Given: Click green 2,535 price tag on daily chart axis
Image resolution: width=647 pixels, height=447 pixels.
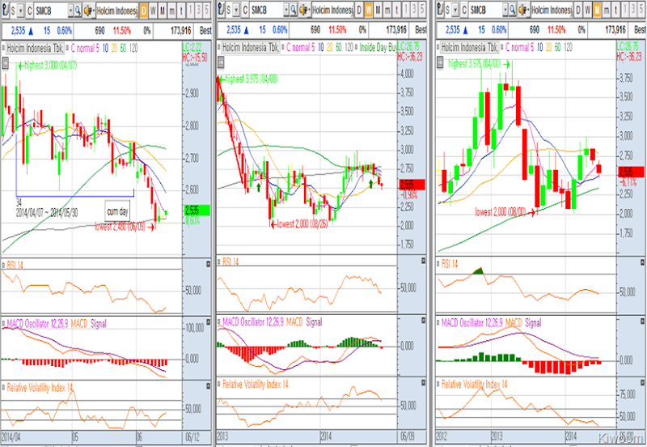Looking at the screenshot, I should point(197,211).
